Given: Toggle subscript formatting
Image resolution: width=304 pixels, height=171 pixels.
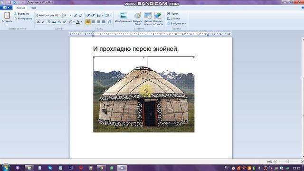Looking at the screenshot, I should 59,22.
